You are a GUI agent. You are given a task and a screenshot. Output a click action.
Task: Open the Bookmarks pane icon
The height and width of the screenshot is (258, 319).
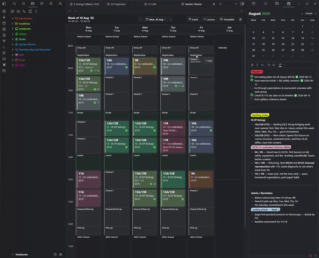(23, 4)
